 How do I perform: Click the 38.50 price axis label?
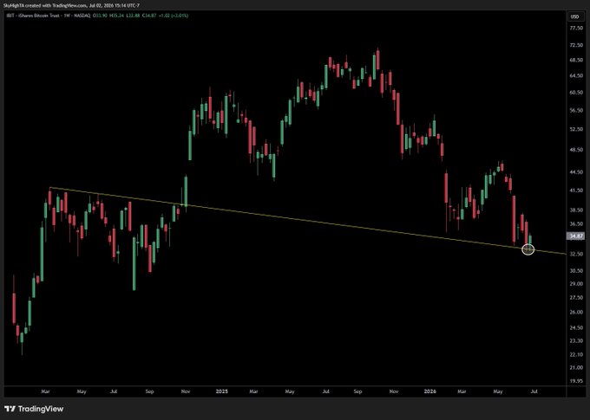576,210
